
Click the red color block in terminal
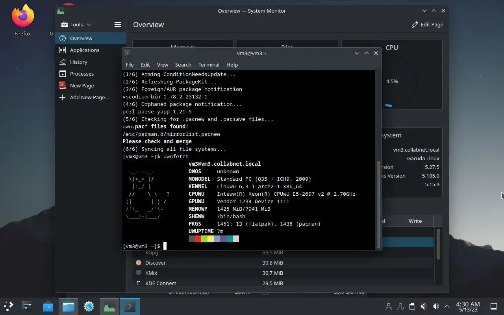click(198, 239)
